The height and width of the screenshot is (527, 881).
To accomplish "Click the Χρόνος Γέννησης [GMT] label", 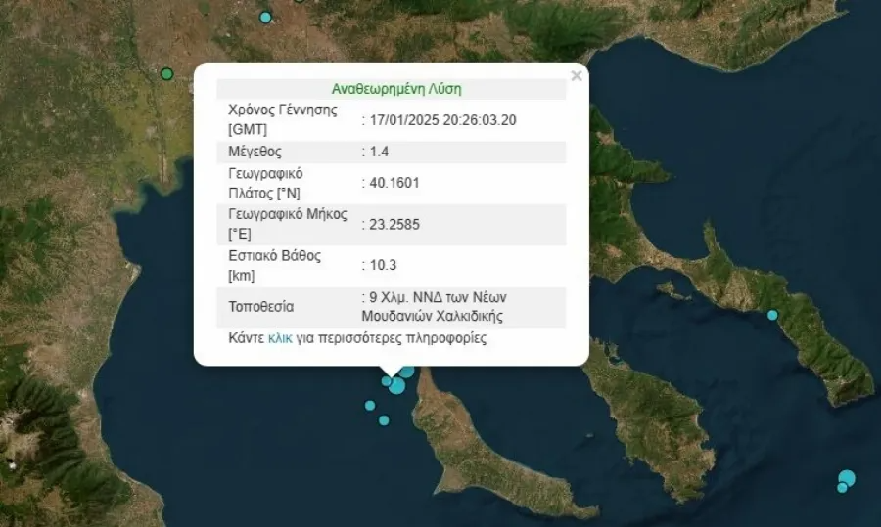I will (282, 119).
